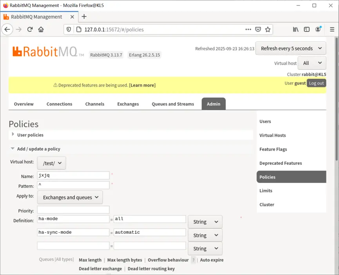
Task: Click into the Priority input field
Action: pos(73,209)
